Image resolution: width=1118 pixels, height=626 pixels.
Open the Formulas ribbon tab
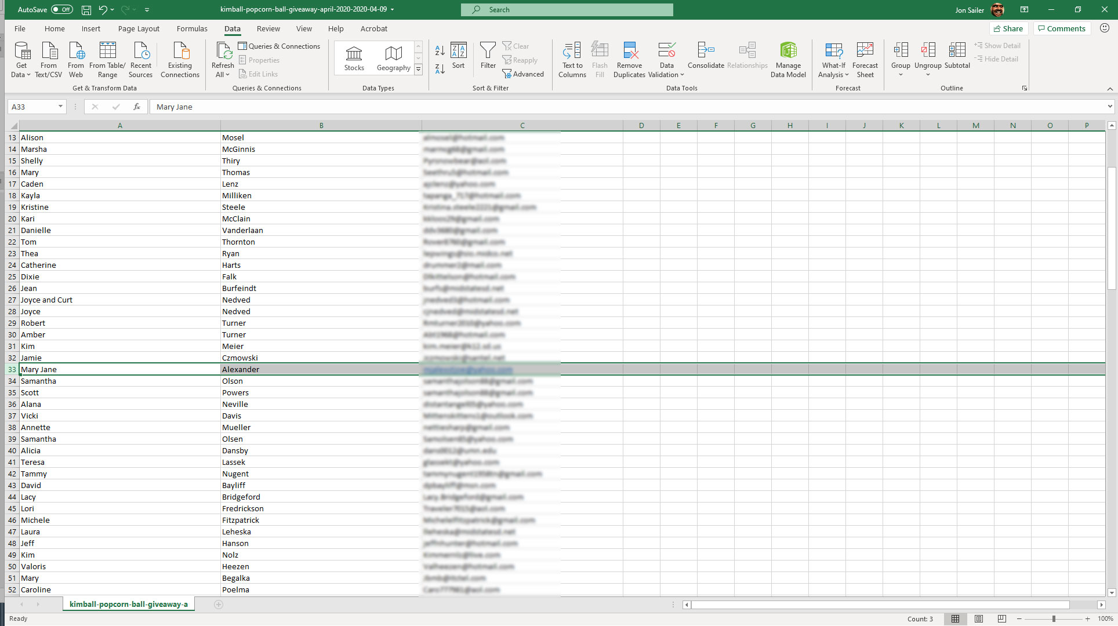coord(191,28)
